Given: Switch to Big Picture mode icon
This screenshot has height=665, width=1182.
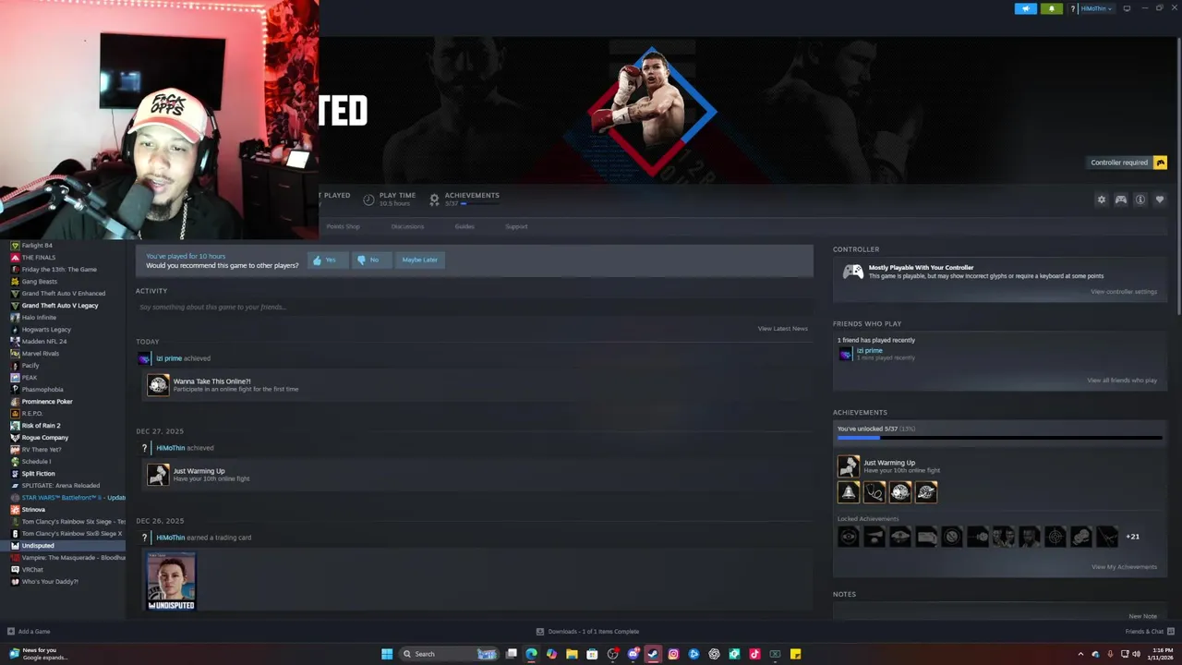Looking at the screenshot, I should (1127, 8).
